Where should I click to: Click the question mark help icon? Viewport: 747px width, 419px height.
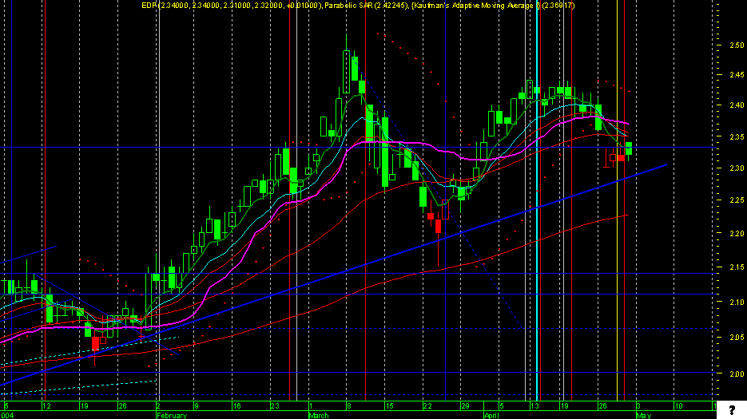point(732,410)
